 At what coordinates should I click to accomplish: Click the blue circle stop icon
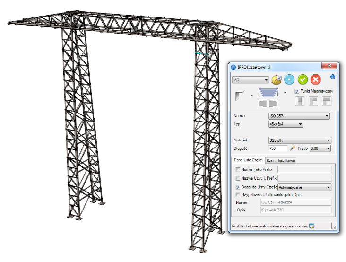click(290, 80)
